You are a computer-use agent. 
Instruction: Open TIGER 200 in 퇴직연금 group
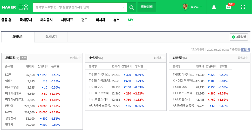(x=180, y=87)
